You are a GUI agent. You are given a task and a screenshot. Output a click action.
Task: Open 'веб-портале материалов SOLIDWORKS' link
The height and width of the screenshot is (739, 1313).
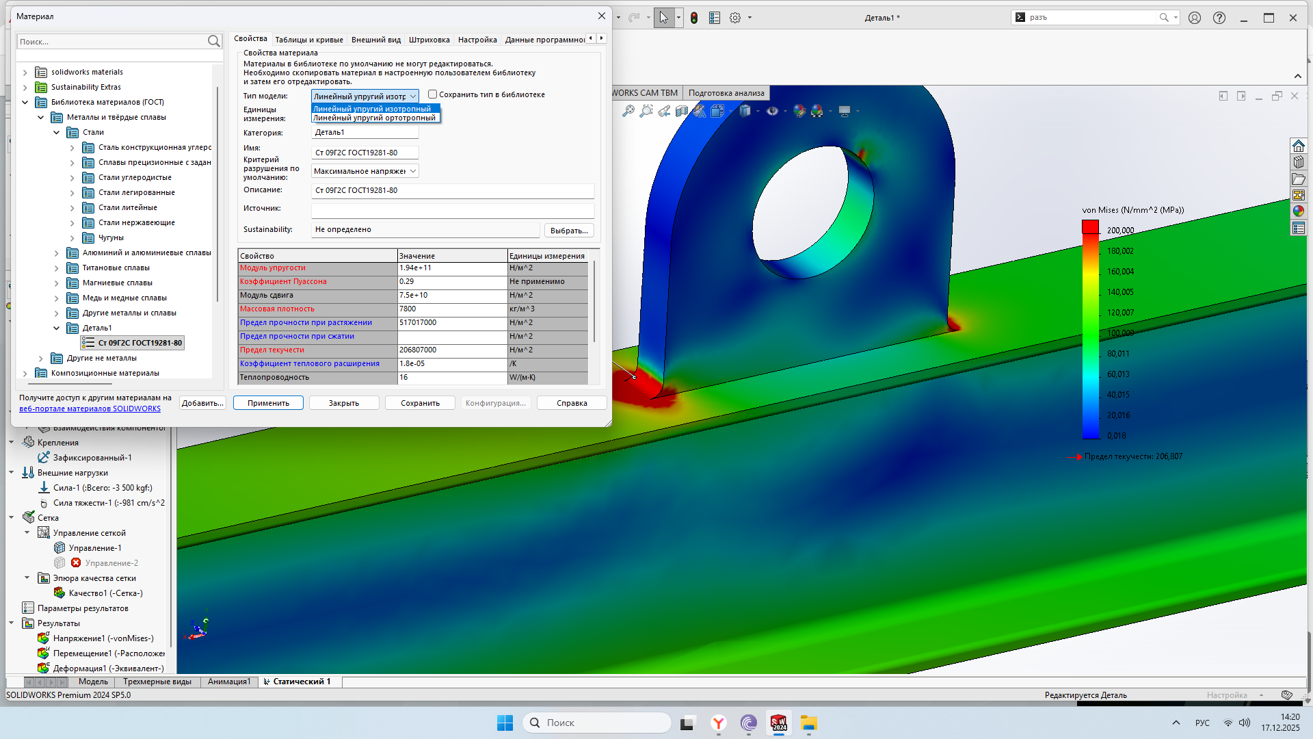90,409
